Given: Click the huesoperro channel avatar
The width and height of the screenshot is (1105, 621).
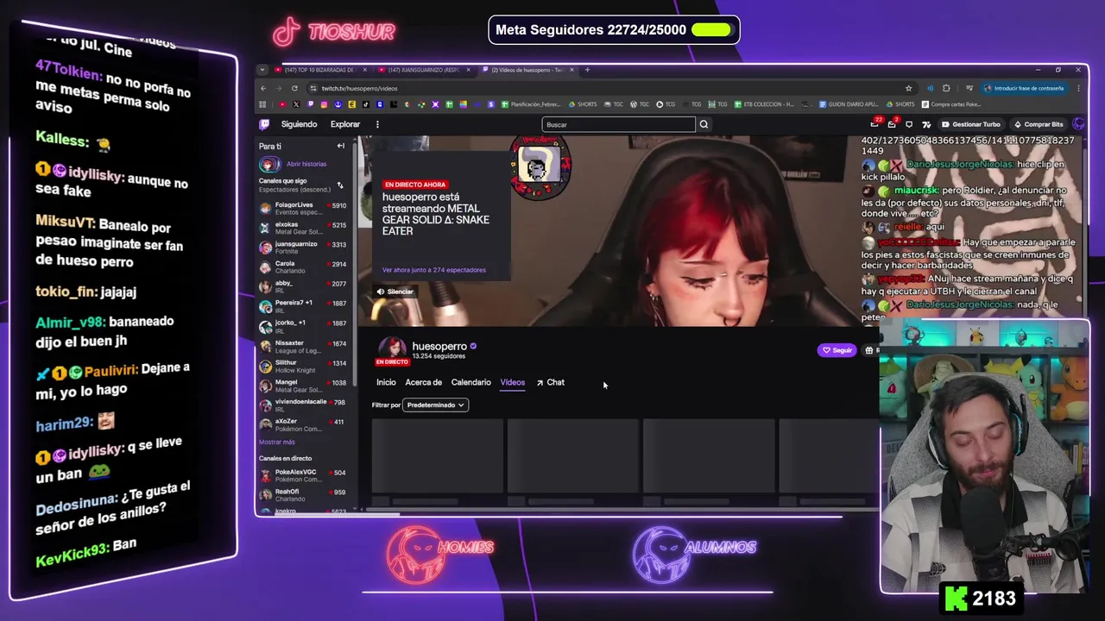Looking at the screenshot, I should pyautogui.click(x=392, y=349).
